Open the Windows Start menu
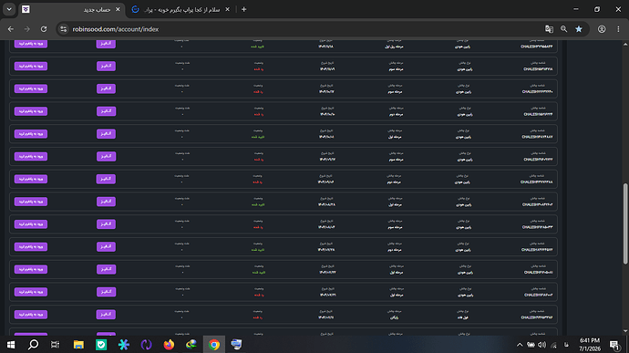The width and height of the screenshot is (629, 353). pyautogui.click(x=11, y=345)
